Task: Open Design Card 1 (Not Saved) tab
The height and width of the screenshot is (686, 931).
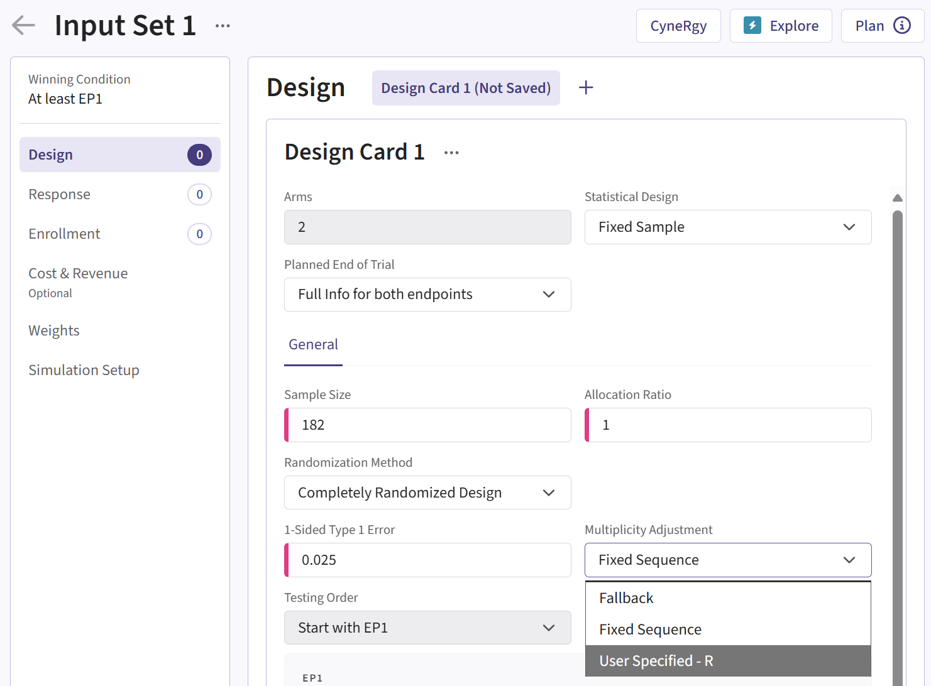Action: 466,88
